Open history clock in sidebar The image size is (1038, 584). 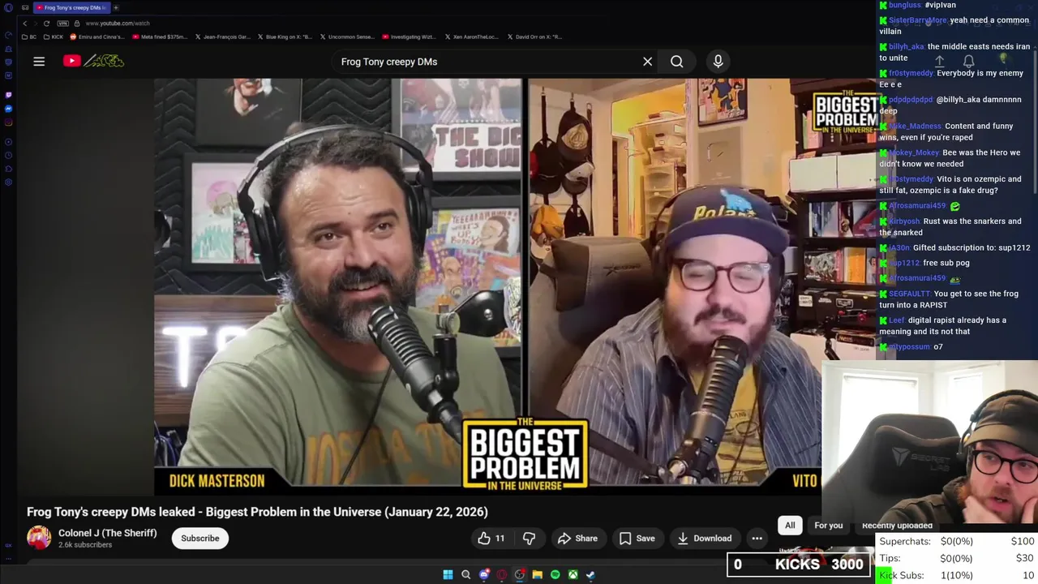pyautogui.click(x=8, y=155)
